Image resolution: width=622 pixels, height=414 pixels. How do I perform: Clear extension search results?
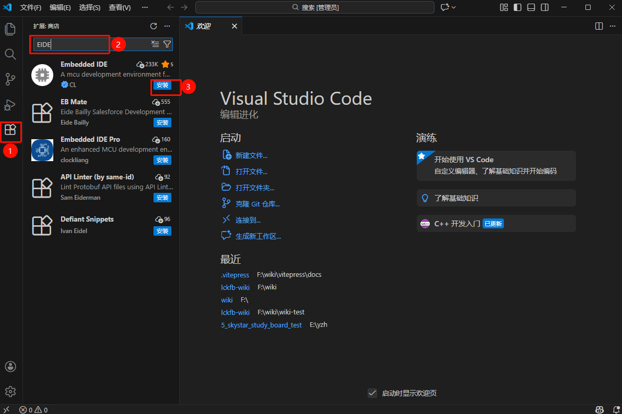(155, 44)
